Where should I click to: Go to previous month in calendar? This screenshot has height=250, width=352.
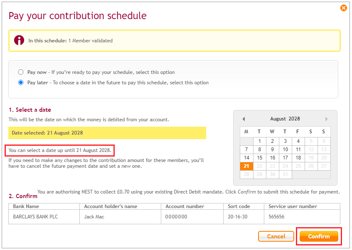click(x=244, y=119)
